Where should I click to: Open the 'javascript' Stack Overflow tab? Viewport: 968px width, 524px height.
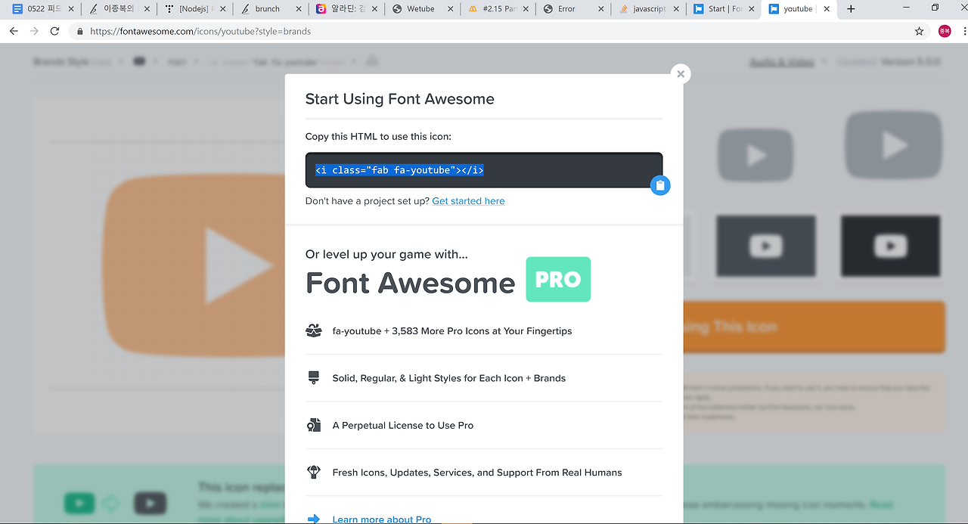(x=650, y=9)
